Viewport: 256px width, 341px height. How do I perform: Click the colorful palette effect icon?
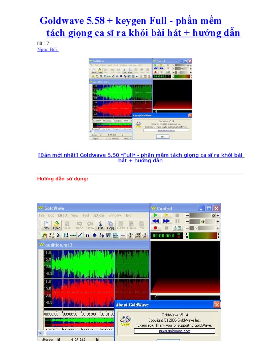[45, 235]
